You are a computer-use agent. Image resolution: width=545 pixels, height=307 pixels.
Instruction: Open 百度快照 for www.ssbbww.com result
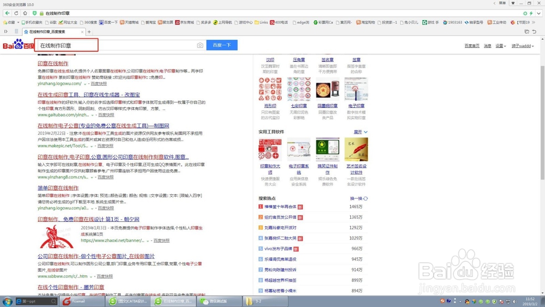point(105,276)
